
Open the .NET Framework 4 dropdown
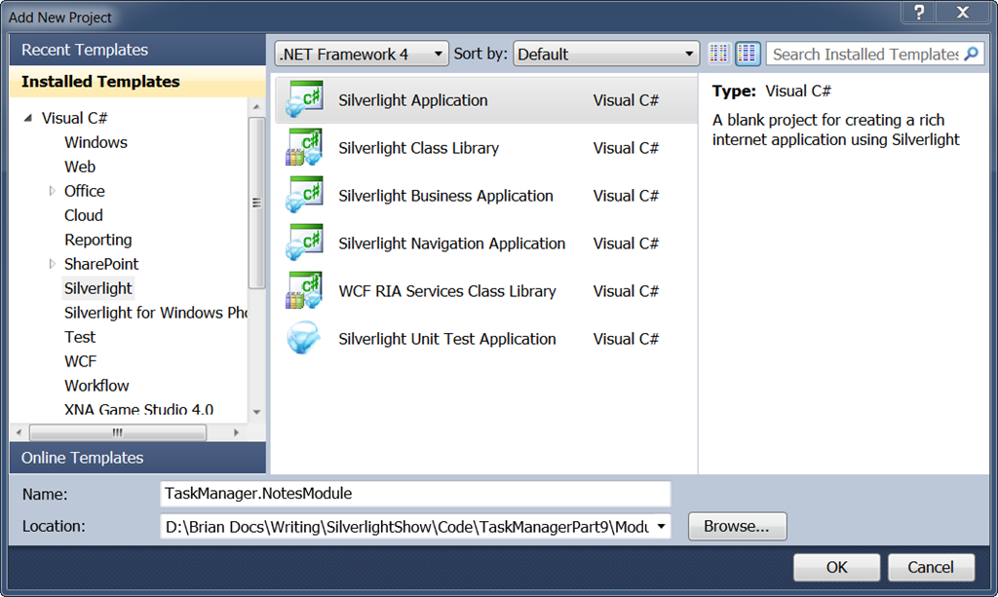[x=362, y=54]
